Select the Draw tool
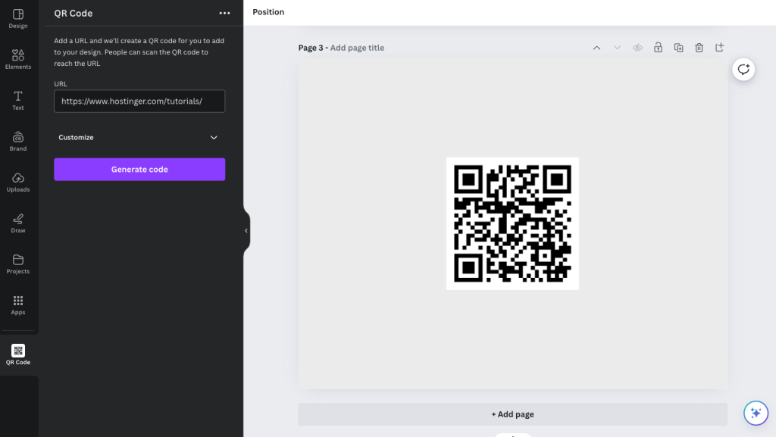776x437 pixels. (x=17, y=223)
